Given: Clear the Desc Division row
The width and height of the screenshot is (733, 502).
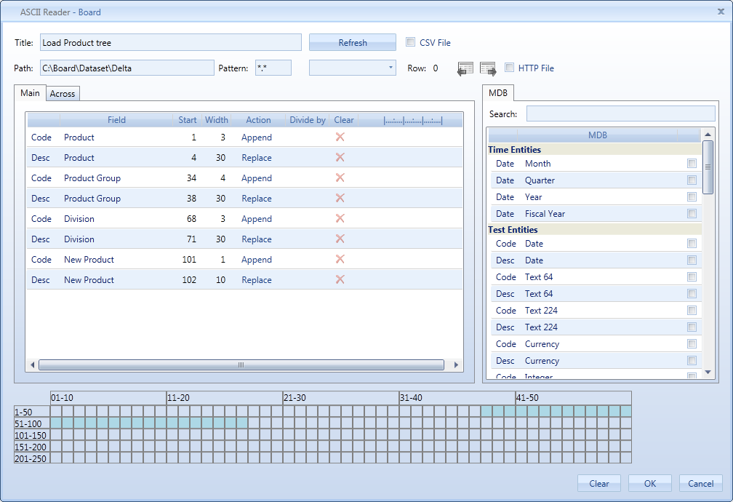Looking at the screenshot, I should [x=340, y=239].
